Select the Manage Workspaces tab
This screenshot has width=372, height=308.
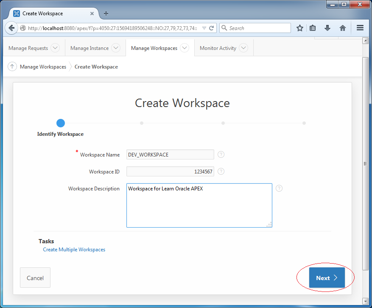(154, 48)
